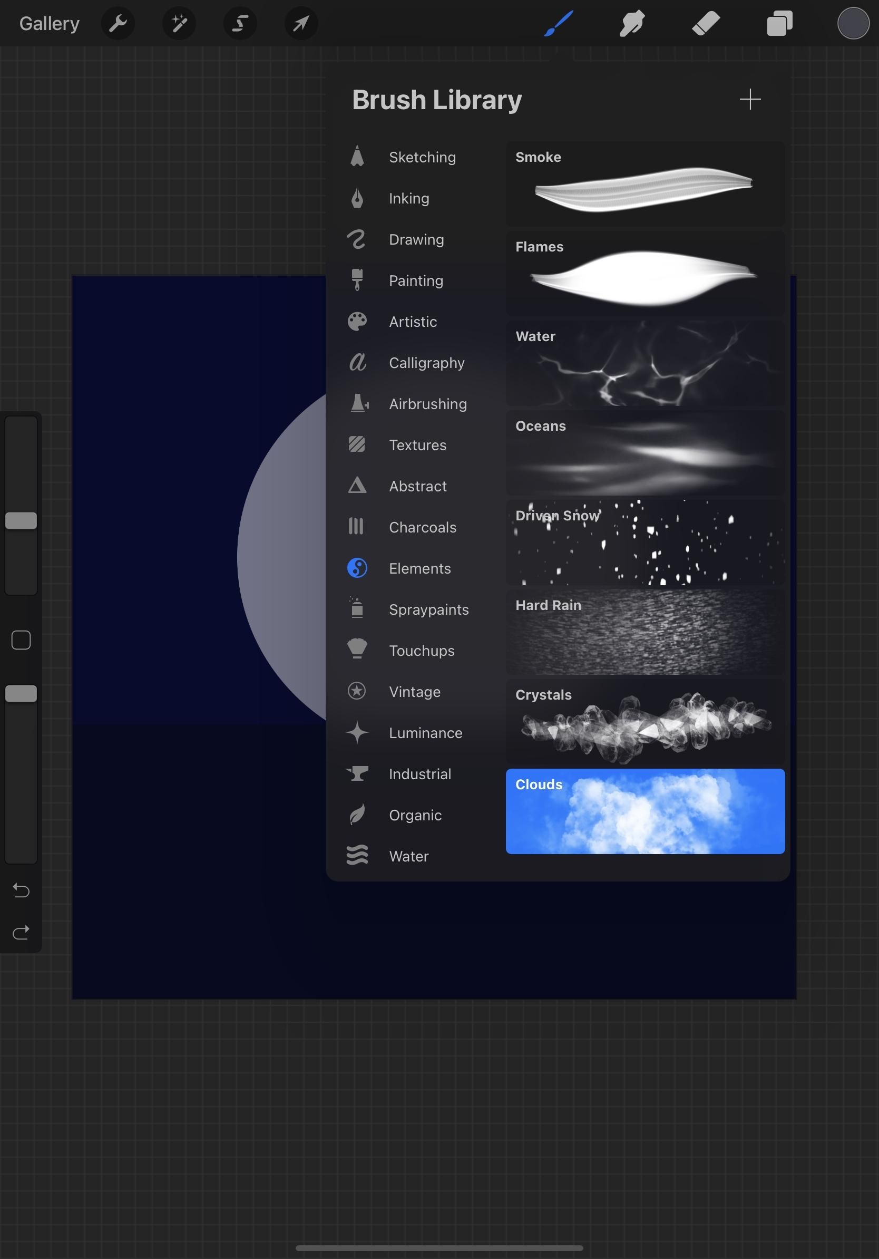The image size is (879, 1259).
Task: Click the Industrial anvil icon
Action: tap(357, 773)
